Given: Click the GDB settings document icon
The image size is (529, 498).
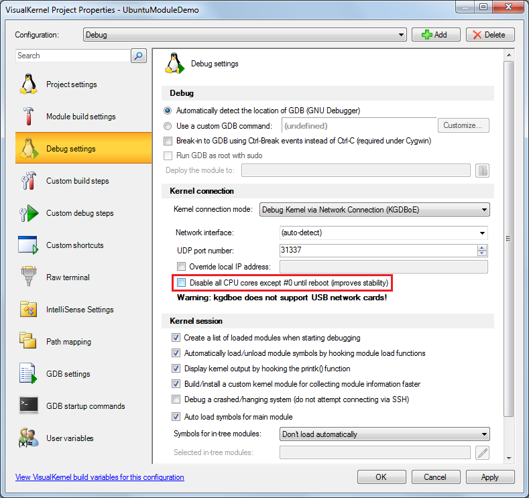Looking at the screenshot, I should click(x=28, y=373).
